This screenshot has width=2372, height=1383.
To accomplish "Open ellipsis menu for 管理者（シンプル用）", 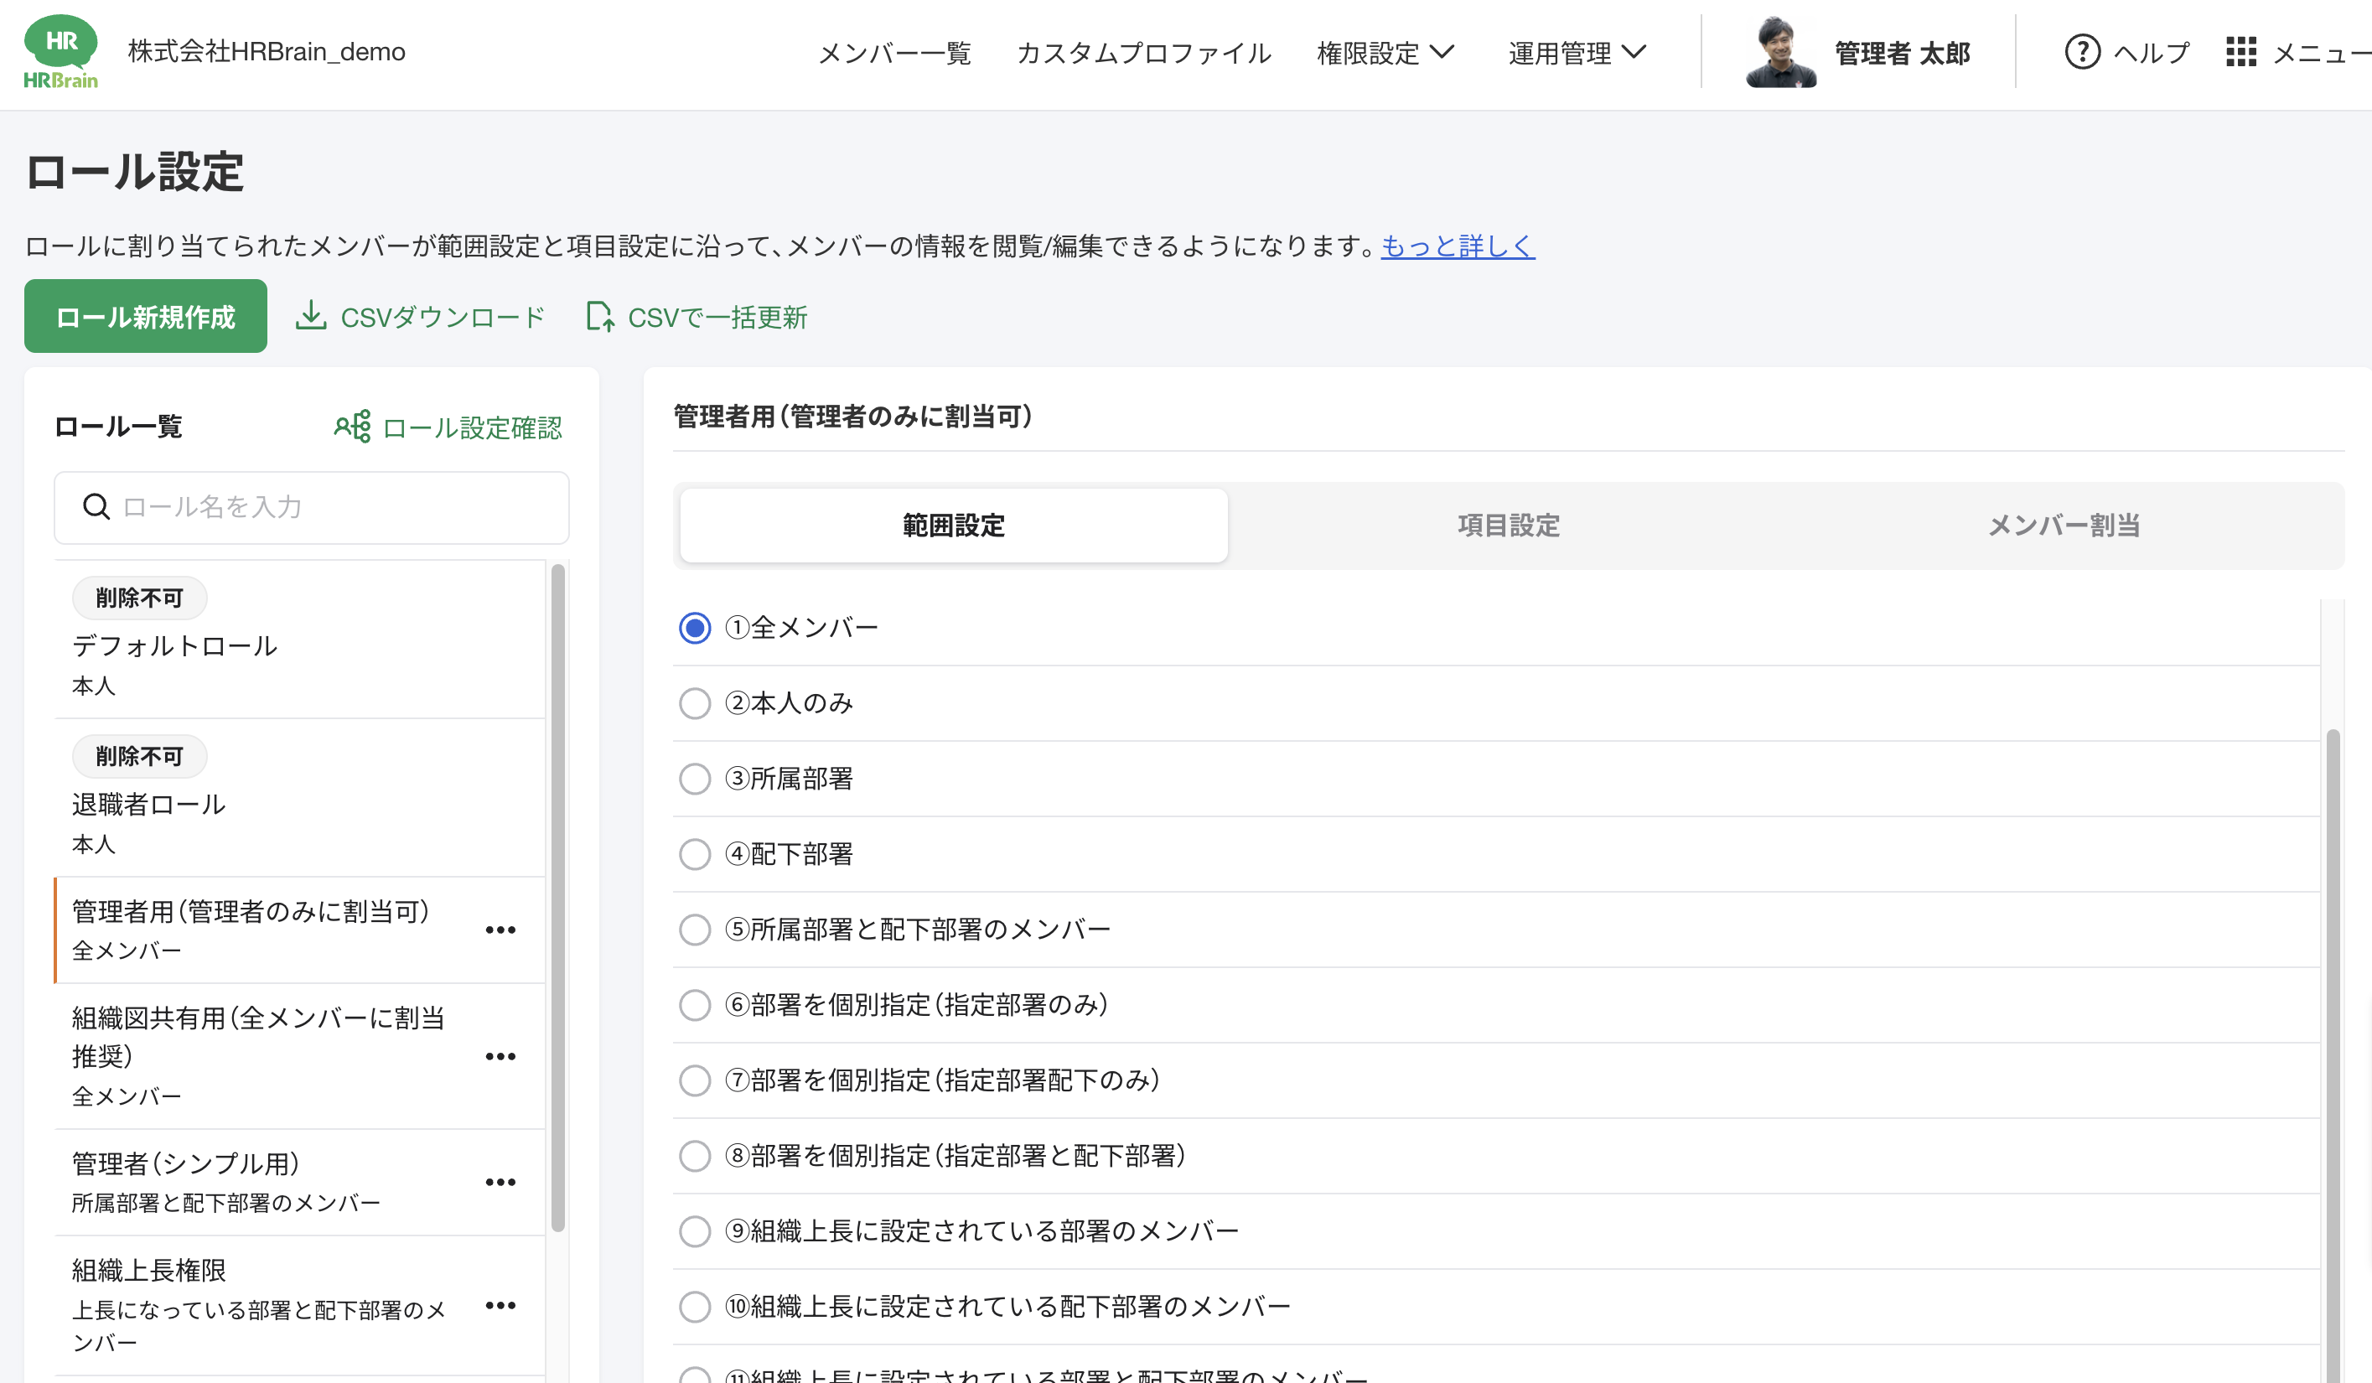I will tap(500, 1183).
